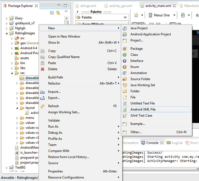
Task: Expand the TestBG project
Action: pyautogui.click(x=7, y=168)
